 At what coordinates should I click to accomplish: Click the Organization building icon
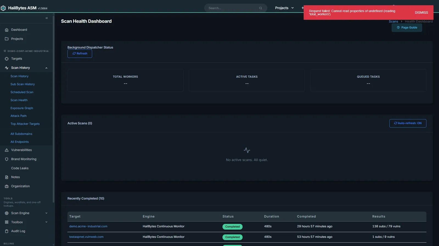point(7,186)
